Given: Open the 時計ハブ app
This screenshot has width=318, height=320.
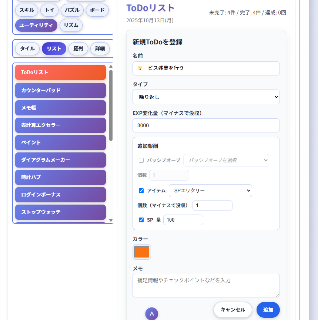Looking at the screenshot, I should click(60, 177).
